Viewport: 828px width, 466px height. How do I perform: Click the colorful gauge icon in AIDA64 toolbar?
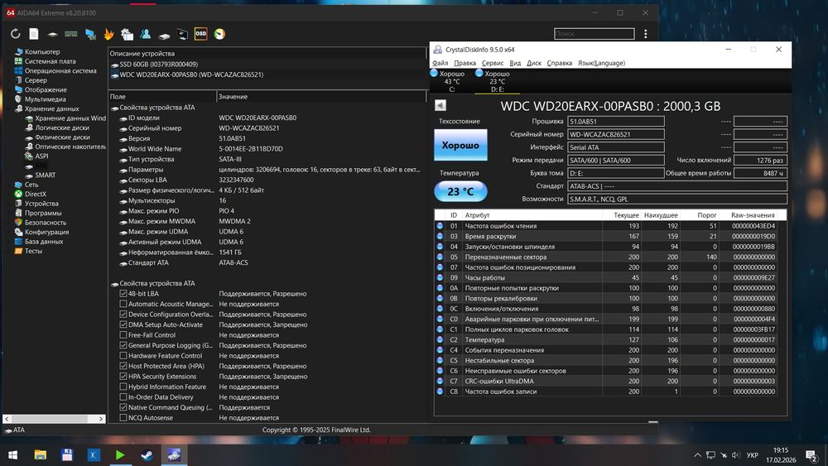[x=219, y=34]
